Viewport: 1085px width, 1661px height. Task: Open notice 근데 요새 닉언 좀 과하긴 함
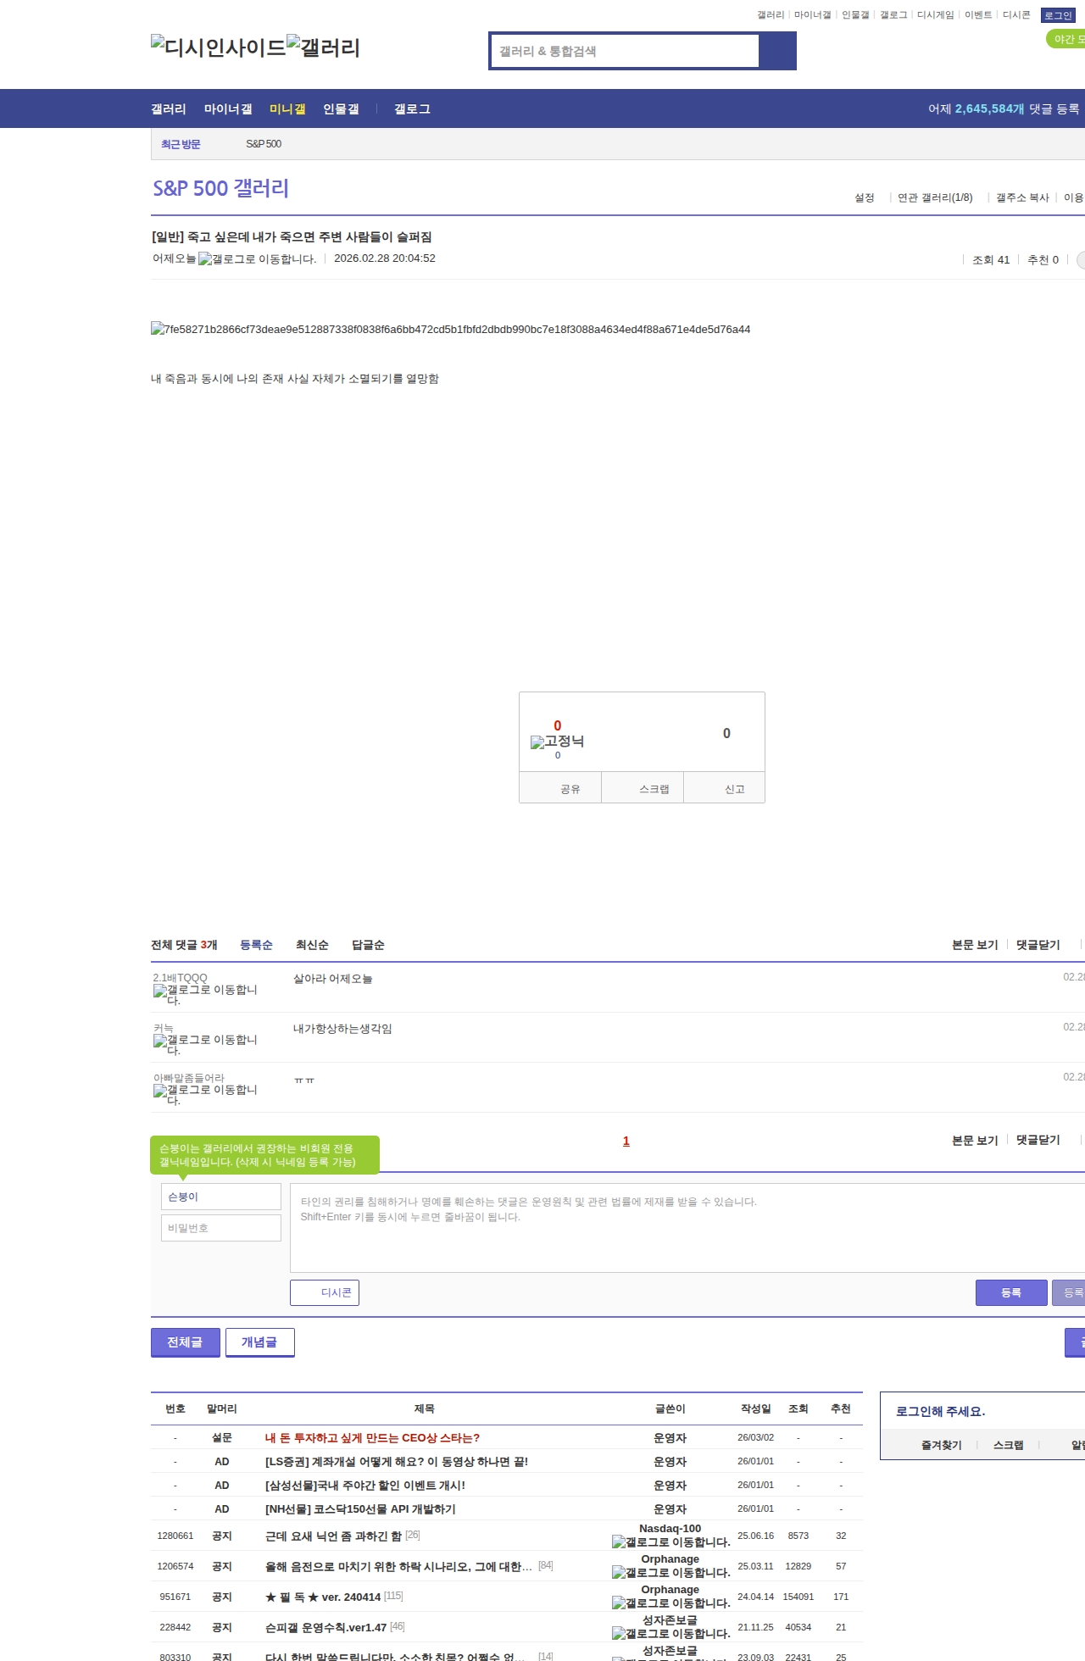[x=333, y=1536]
